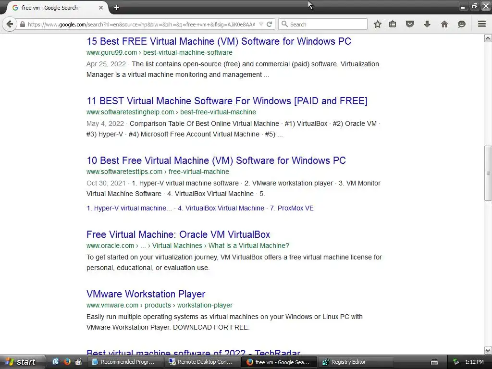The image size is (492, 369).
Task: Switch to 'Recommended Progr...' taskbar window
Action: coord(125,362)
